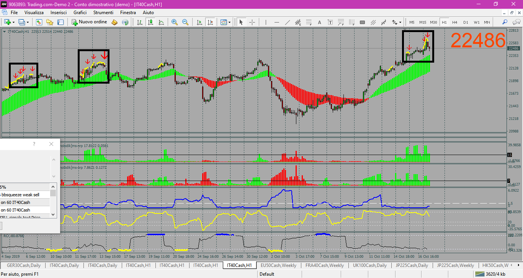
Task: Switch timeframe to H4
Action: coord(455,22)
